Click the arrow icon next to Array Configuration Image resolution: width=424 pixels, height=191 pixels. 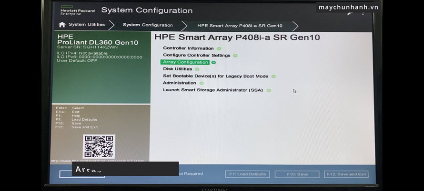pyautogui.click(x=213, y=62)
